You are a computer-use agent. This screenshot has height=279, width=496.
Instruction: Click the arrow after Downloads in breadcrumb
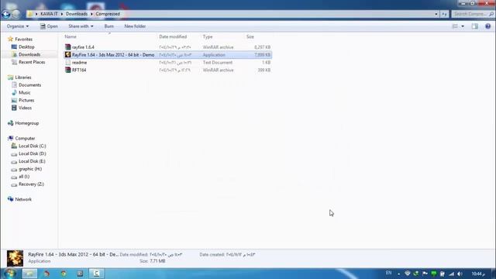[x=91, y=14]
